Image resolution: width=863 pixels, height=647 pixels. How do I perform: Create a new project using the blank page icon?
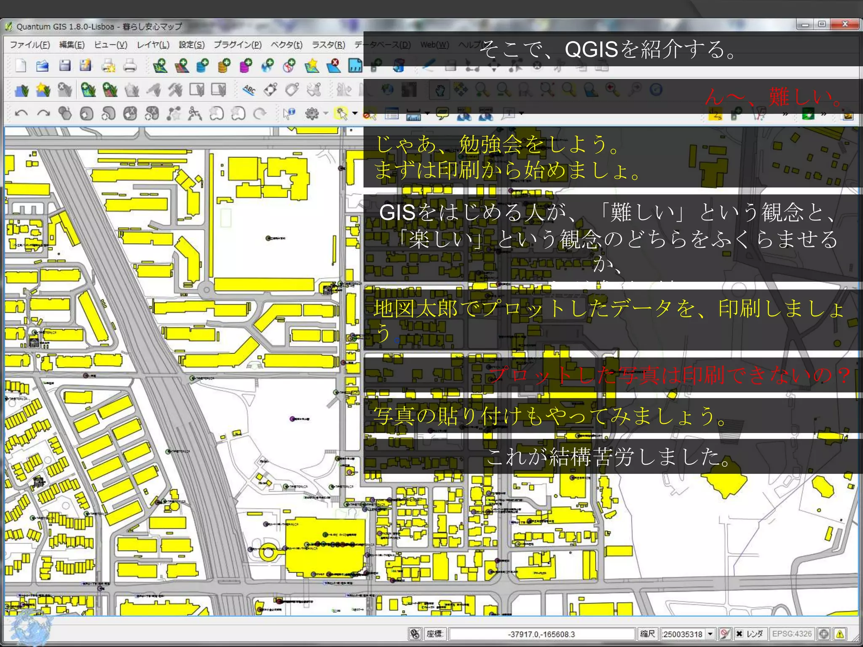[x=20, y=66]
